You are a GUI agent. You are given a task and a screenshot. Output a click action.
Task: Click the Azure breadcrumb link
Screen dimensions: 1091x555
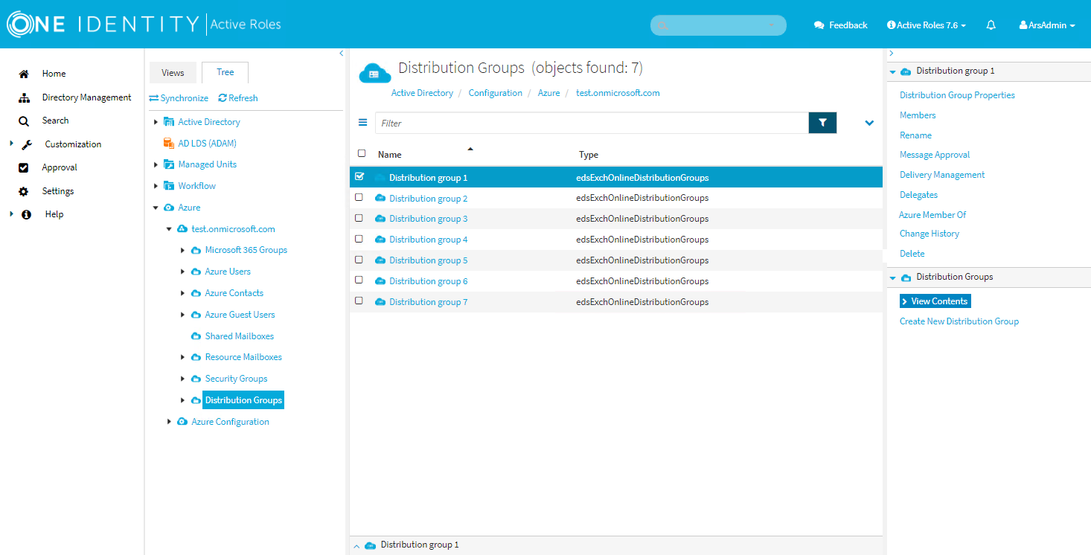point(548,93)
